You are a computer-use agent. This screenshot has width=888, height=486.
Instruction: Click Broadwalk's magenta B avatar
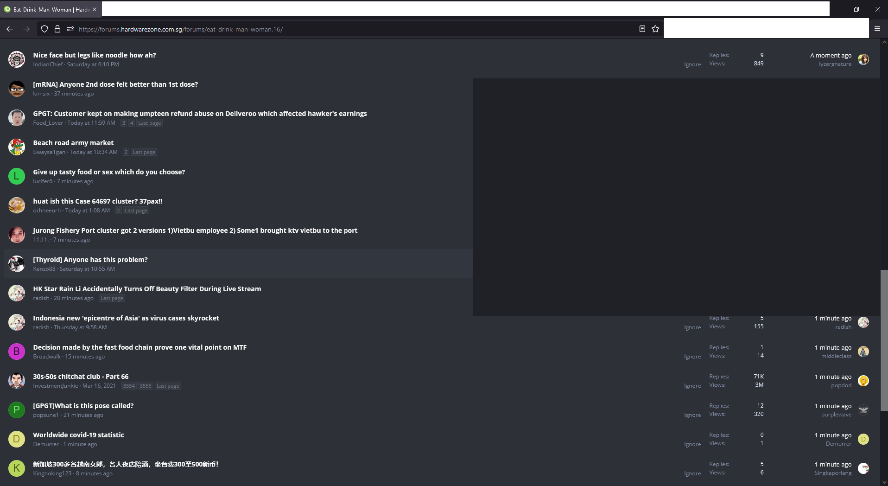17,352
